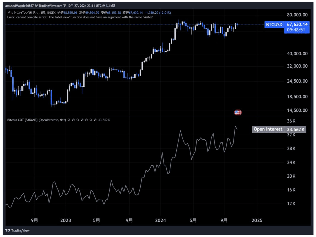Click the 40,000.00 price axis label
Viewport: 316px width, 237px height.
[x=297, y=54]
